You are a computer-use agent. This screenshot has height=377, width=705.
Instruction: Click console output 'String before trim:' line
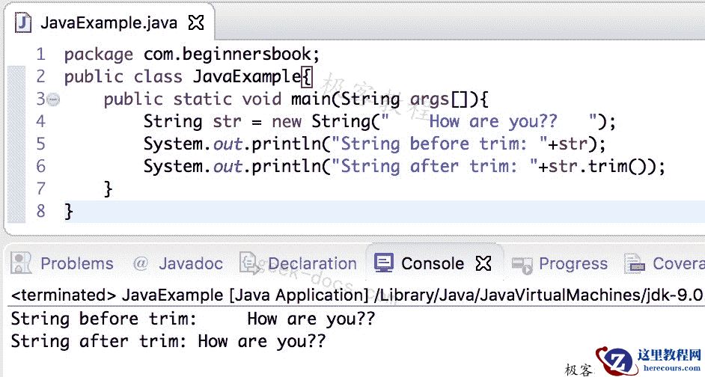(193, 319)
